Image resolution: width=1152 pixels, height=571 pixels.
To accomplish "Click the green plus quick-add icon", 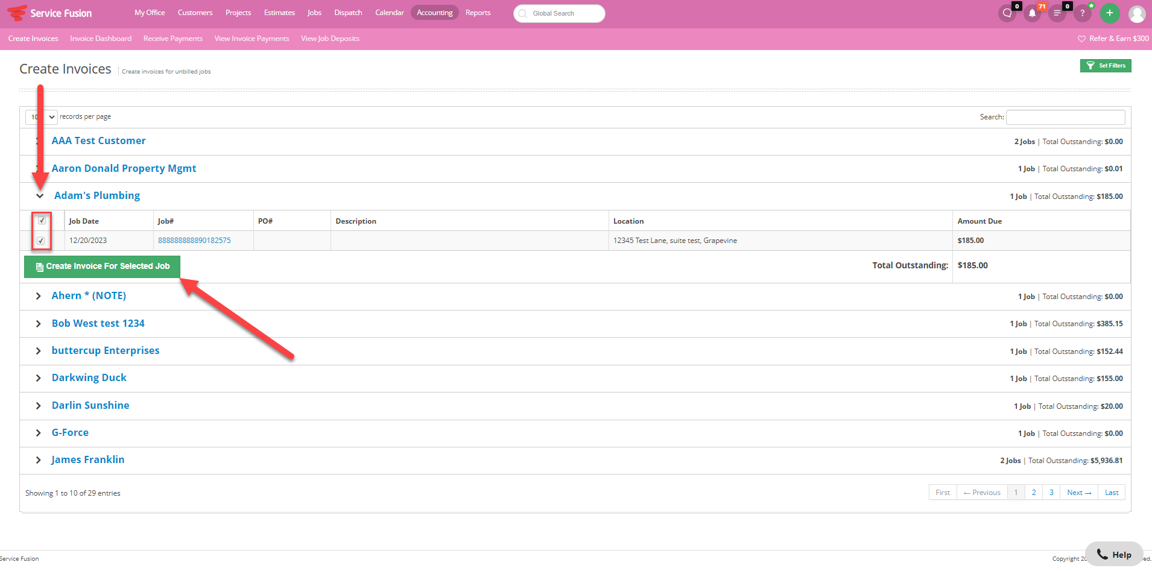I will [x=1110, y=13].
